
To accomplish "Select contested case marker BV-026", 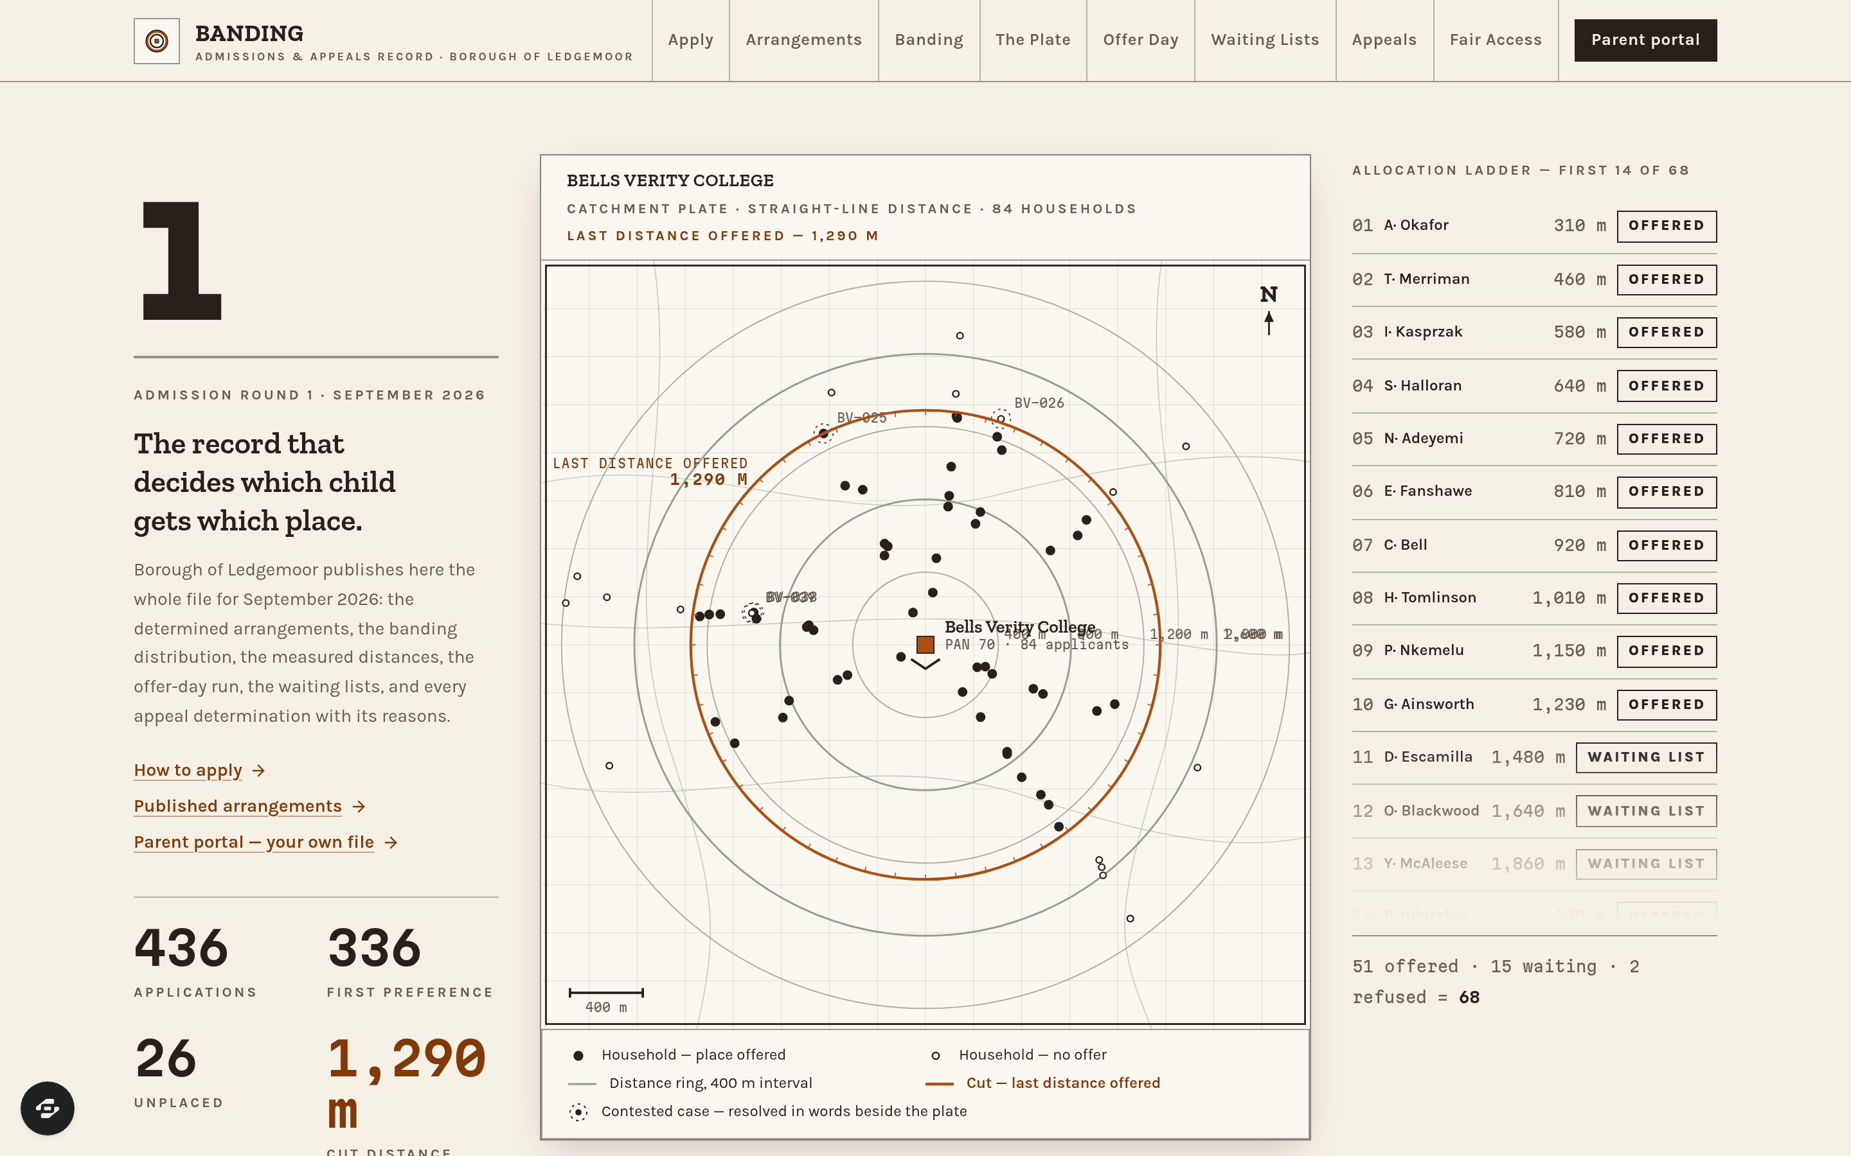I will click(1001, 419).
